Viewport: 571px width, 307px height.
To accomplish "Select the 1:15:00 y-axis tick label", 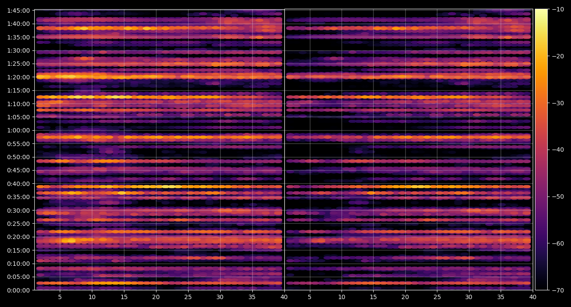I will [18, 90].
